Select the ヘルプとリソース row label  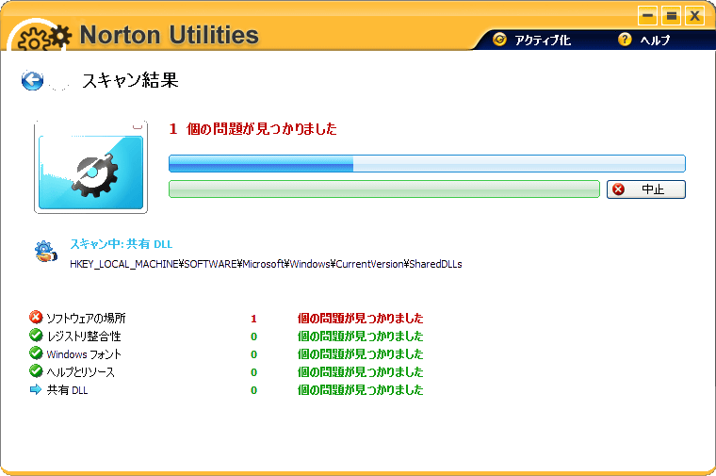80,372
